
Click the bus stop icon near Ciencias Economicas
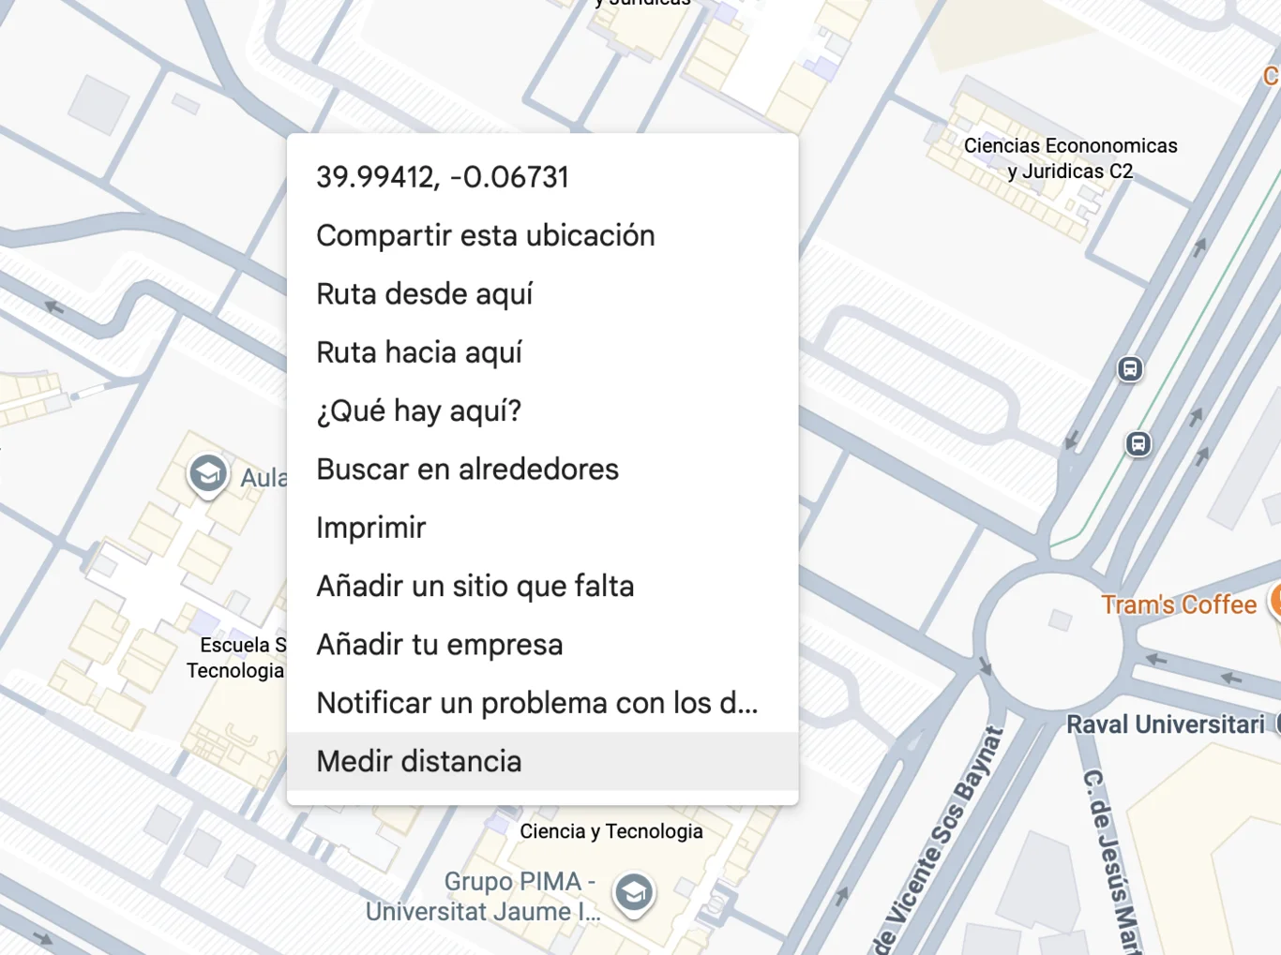click(x=1129, y=369)
